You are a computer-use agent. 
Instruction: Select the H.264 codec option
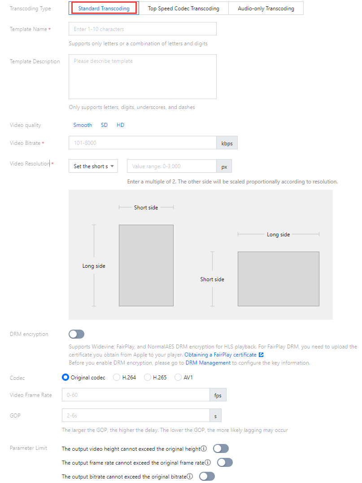[x=117, y=377]
